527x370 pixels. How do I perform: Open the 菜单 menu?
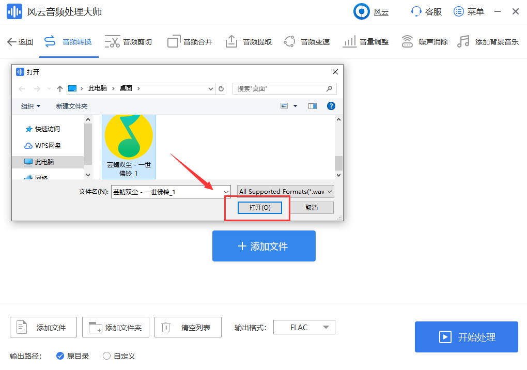pyautogui.click(x=469, y=12)
